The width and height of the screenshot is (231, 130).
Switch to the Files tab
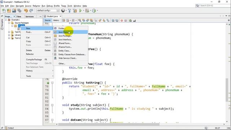point(19,17)
